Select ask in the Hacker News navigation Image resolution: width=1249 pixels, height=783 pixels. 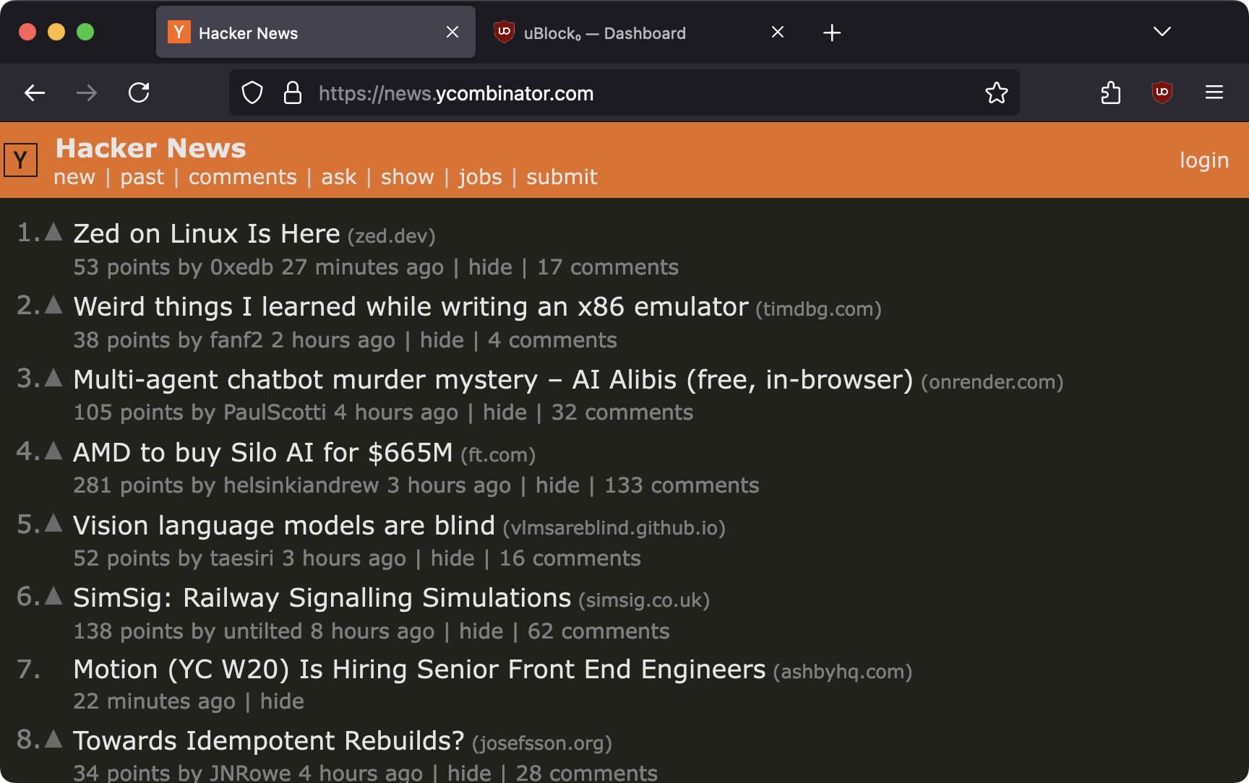(x=338, y=177)
